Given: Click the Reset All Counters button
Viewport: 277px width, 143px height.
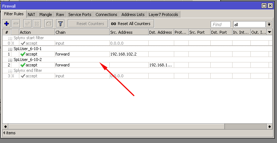Looking at the screenshot, I should 132,24.
